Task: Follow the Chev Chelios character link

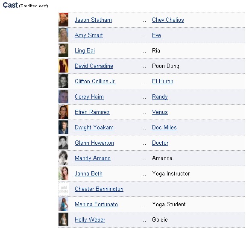Action: click(168, 20)
